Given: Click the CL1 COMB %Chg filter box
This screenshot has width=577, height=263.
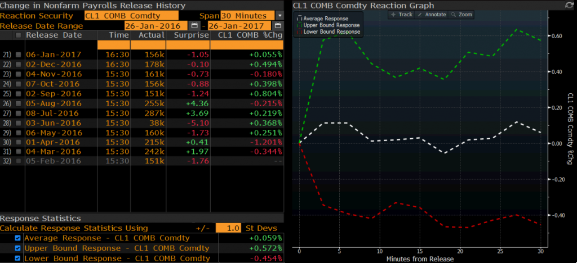Looking at the screenshot, I should pos(247,45).
